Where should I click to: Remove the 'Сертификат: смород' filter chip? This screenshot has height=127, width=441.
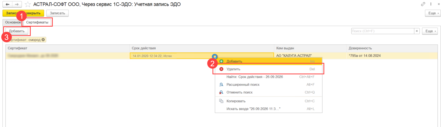click(x=43, y=40)
